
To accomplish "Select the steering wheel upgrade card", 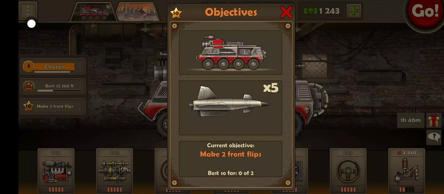I will (348, 171).
